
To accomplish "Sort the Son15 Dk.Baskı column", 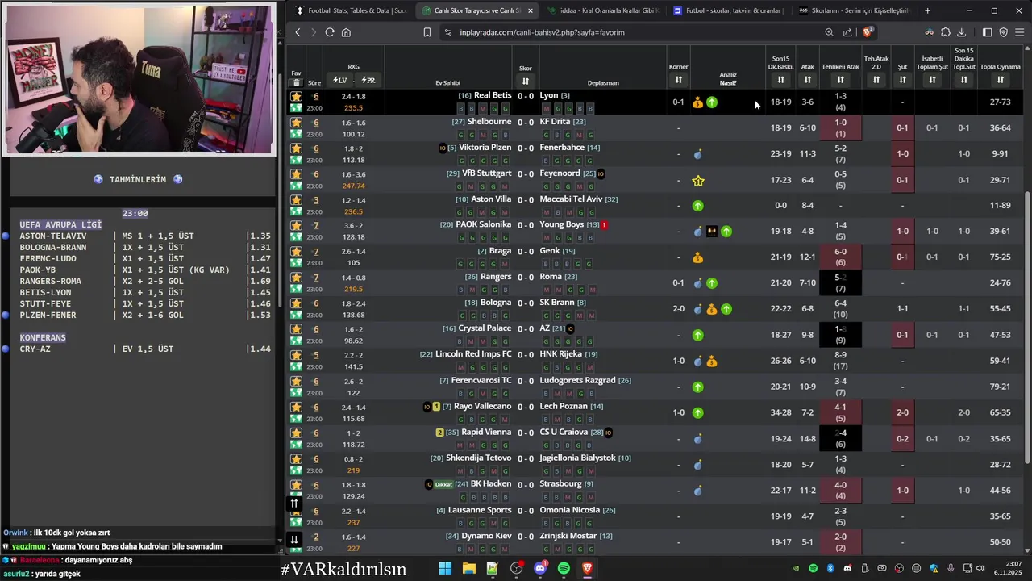I will [x=780, y=80].
